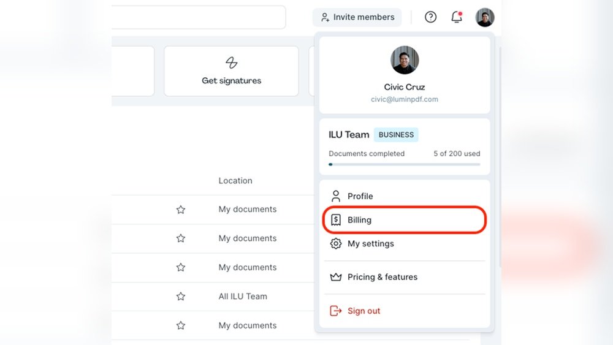Click the Billing receipt icon
Viewport: 613px width, 345px height.
pyautogui.click(x=336, y=220)
